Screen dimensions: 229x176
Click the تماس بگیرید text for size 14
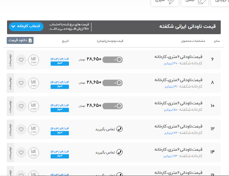105,152
